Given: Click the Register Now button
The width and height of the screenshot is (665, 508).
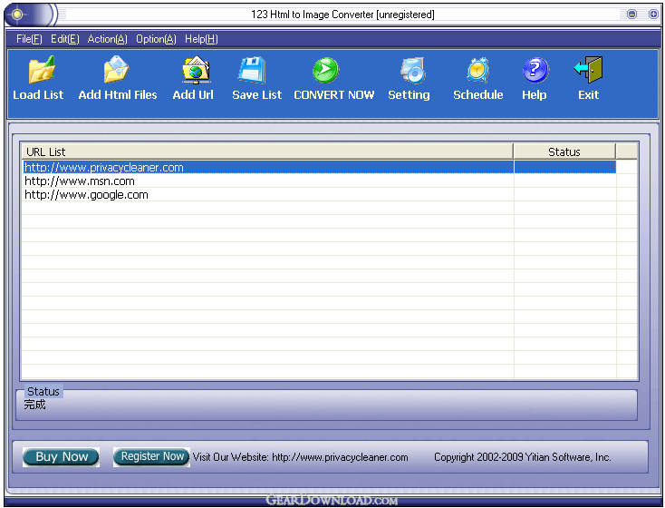Looking at the screenshot, I should click(x=151, y=456).
